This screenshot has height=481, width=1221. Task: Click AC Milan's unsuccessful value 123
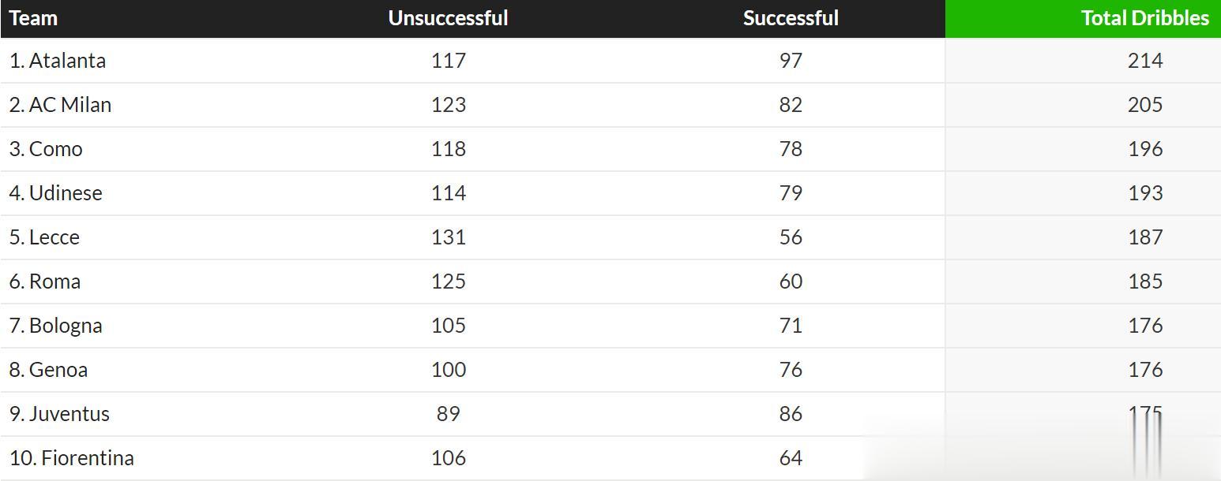[449, 105]
